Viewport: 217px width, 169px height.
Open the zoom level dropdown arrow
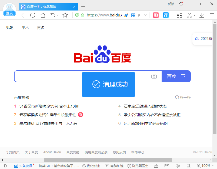[x=213, y=166]
